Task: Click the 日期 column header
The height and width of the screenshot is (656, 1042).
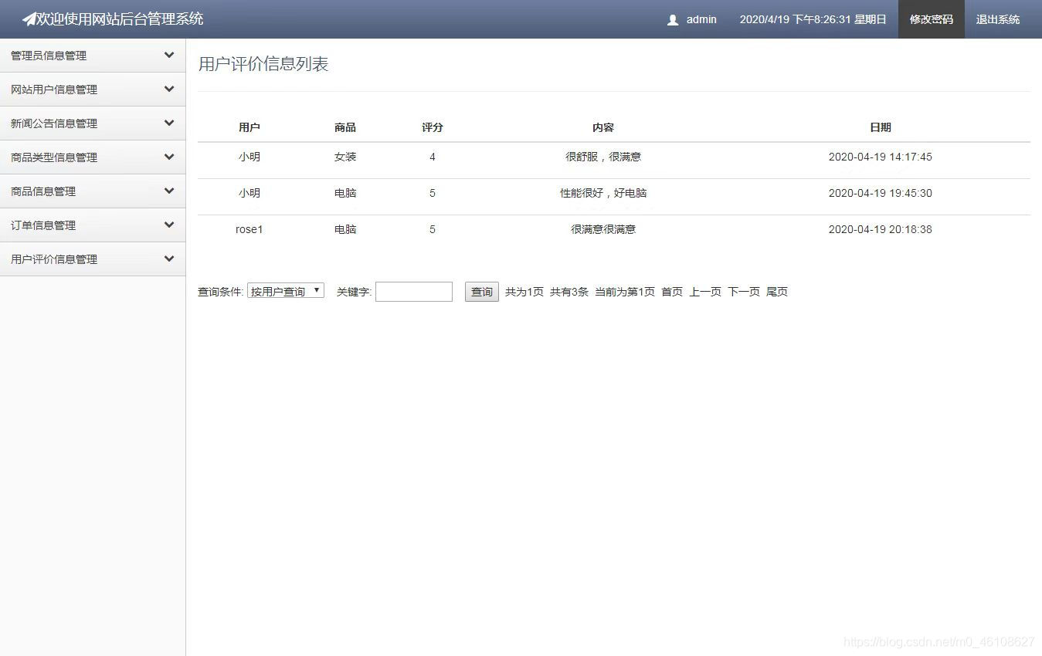Action: pyautogui.click(x=881, y=127)
